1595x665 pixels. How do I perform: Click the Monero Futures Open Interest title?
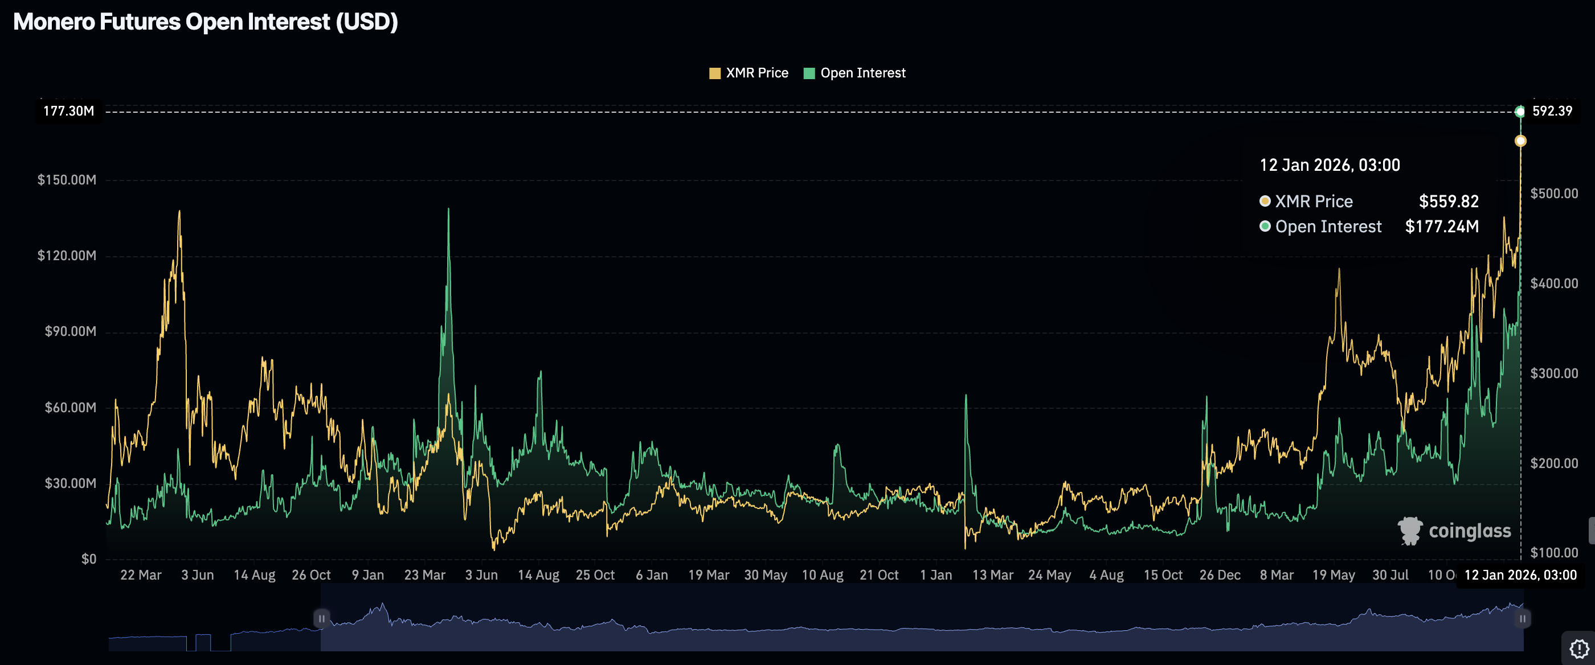point(206,22)
